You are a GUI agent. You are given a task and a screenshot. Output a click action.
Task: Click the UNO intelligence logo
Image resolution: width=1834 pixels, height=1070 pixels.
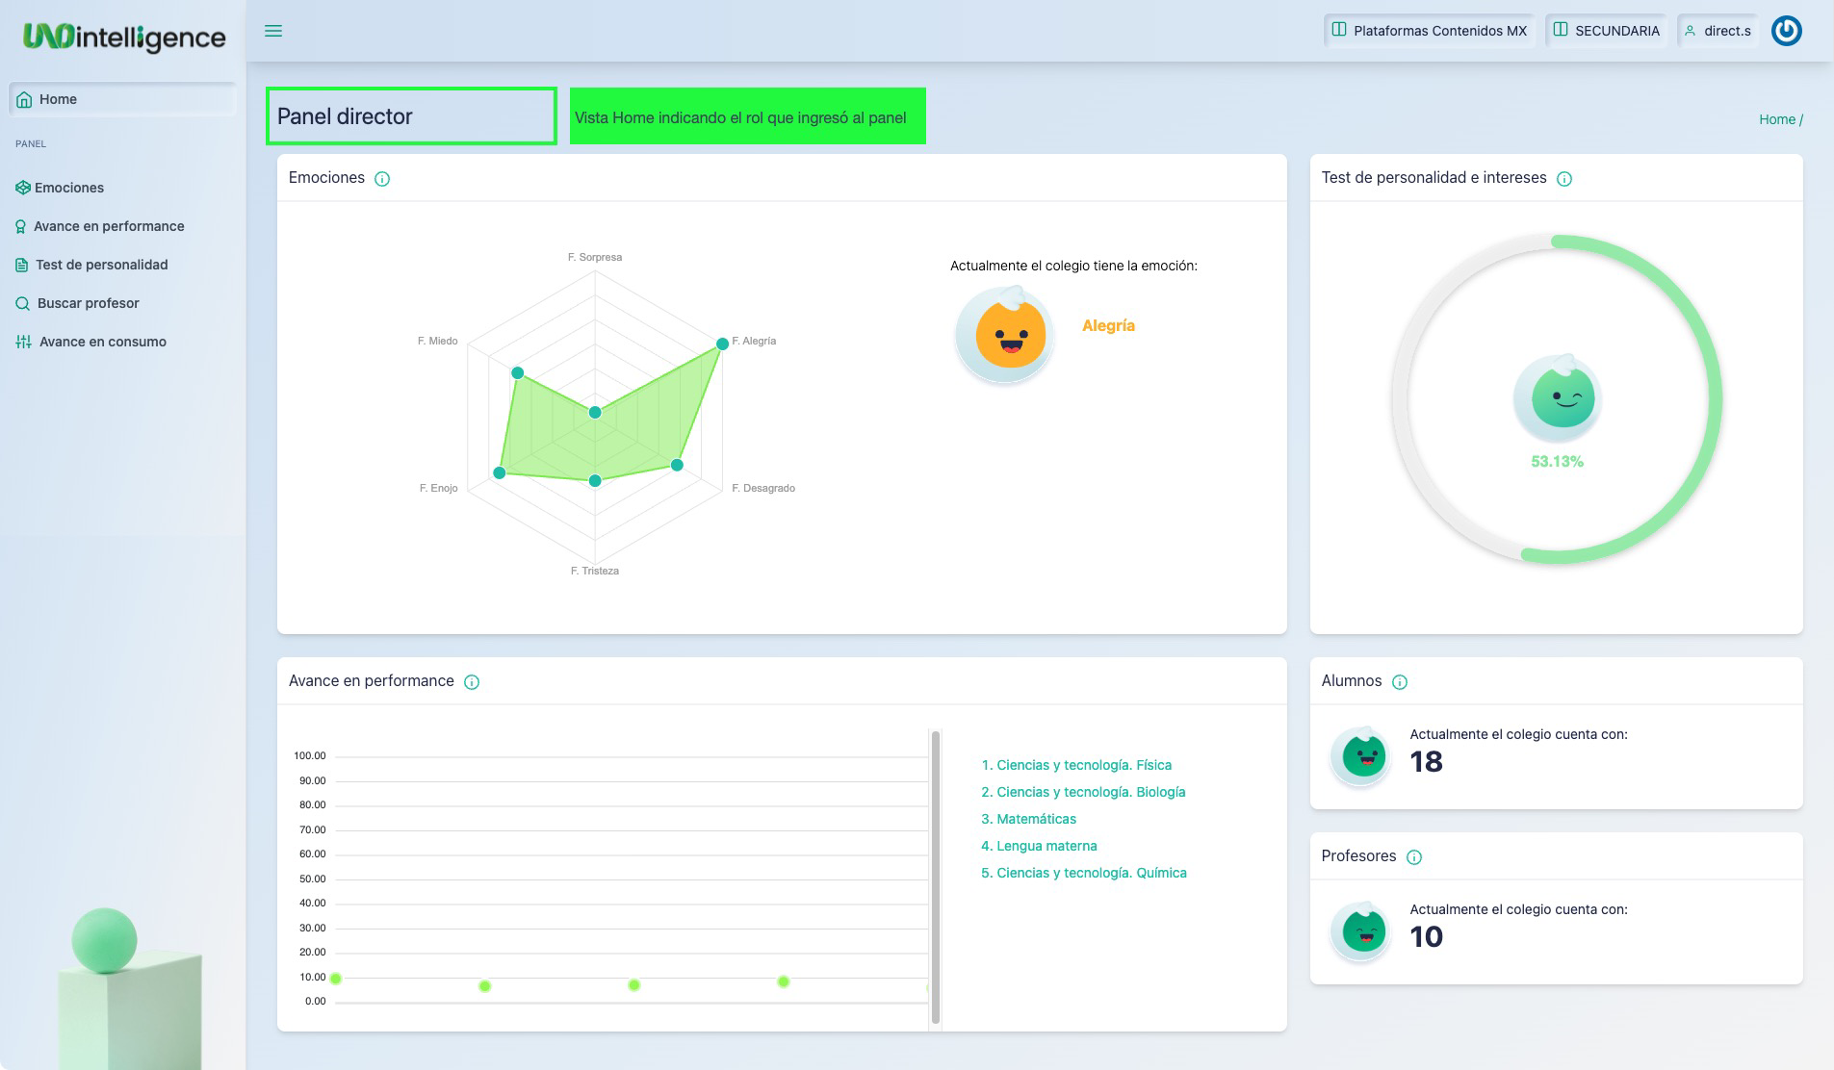click(124, 38)
